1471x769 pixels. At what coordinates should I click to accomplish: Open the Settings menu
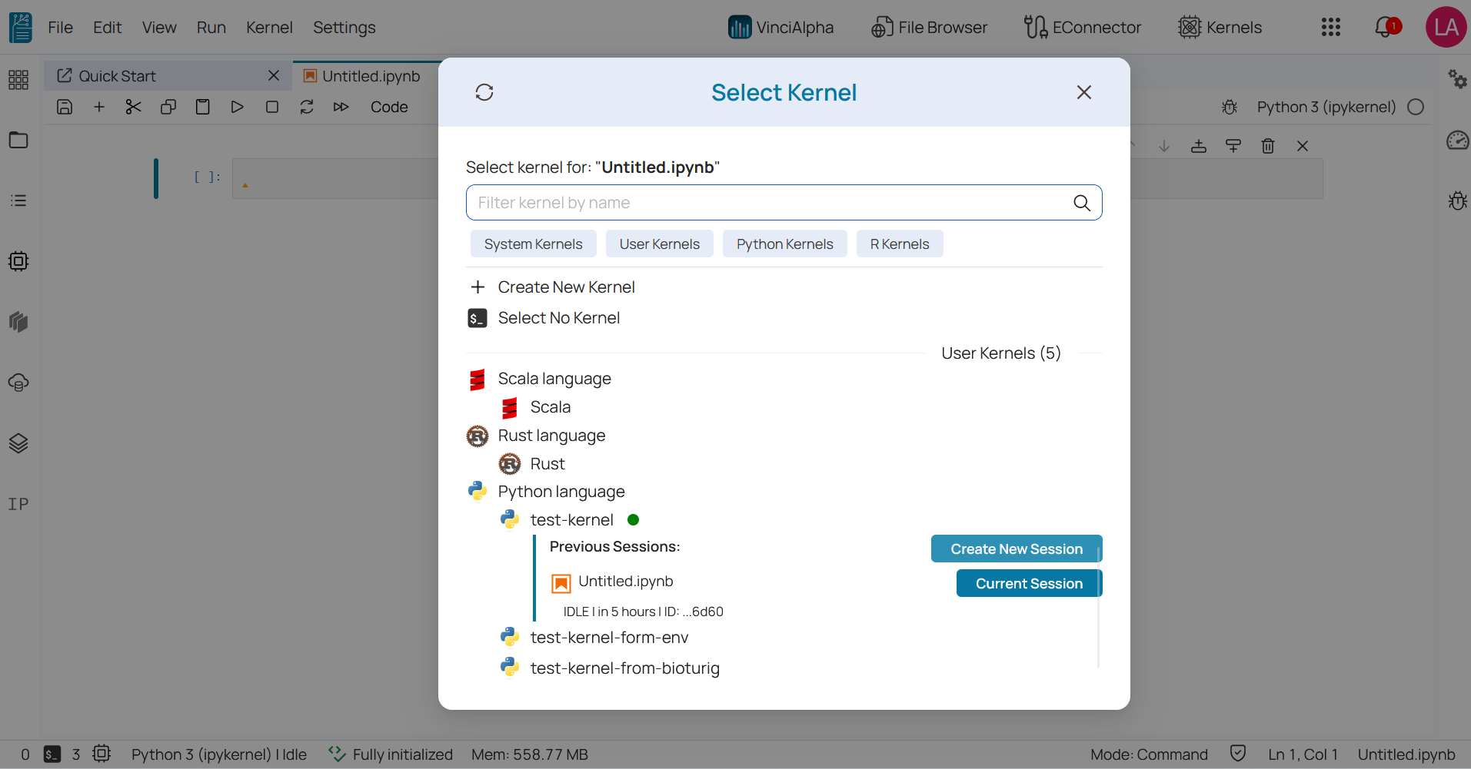pyautogui.click(x=344, y=28)
